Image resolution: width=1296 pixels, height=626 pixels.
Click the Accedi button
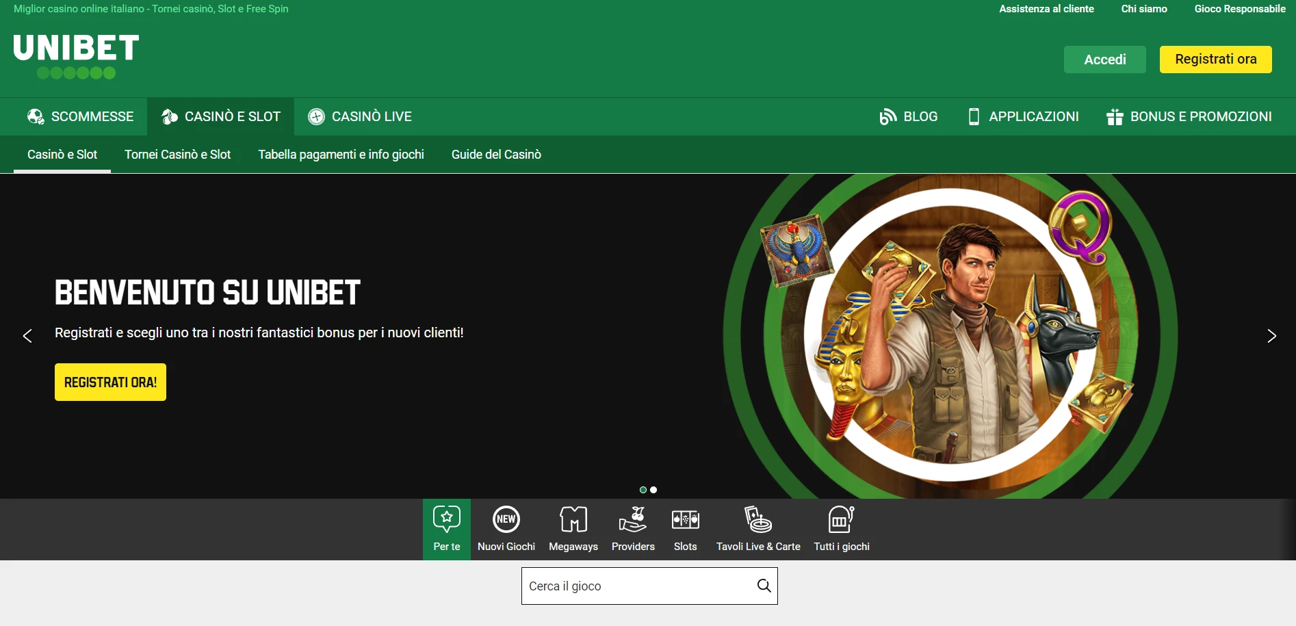1105,60
